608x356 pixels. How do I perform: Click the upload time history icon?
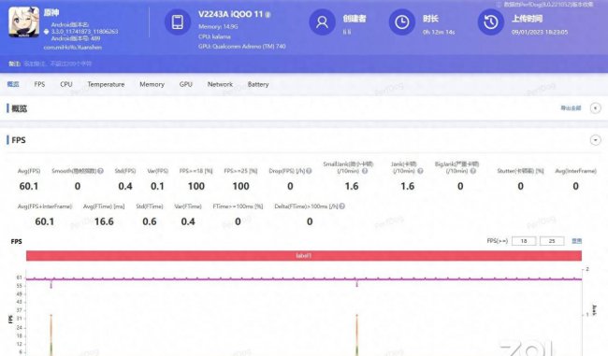[491, 22]
